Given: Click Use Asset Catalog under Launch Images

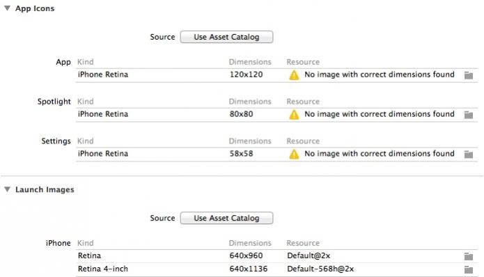Looking at the screenshot, I should tap(226, 218).
